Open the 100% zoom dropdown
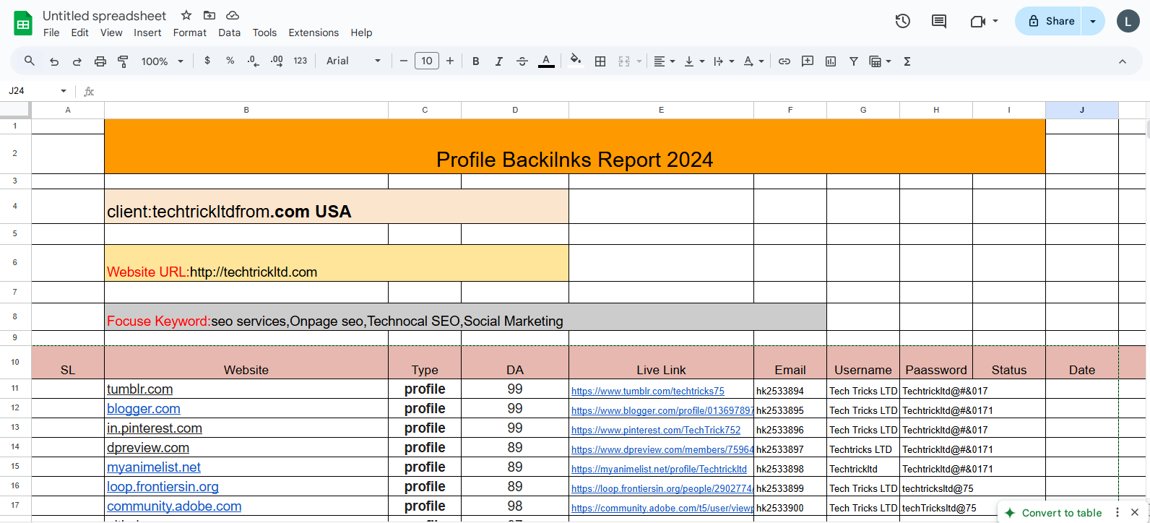The image size is (1150, 523). click(163, 61)
